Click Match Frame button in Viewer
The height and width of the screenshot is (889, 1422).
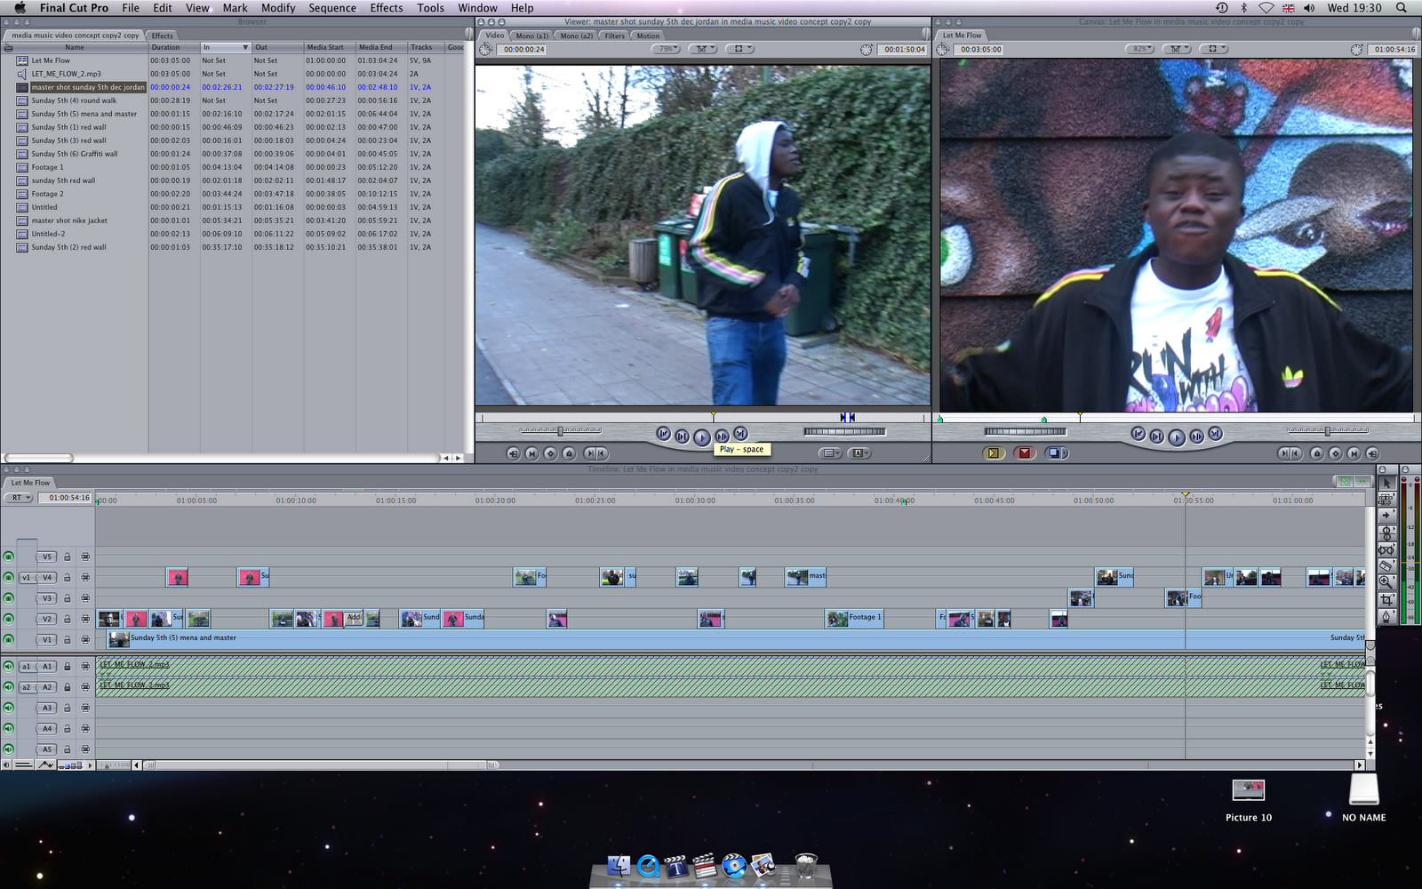tap(513, 453)
